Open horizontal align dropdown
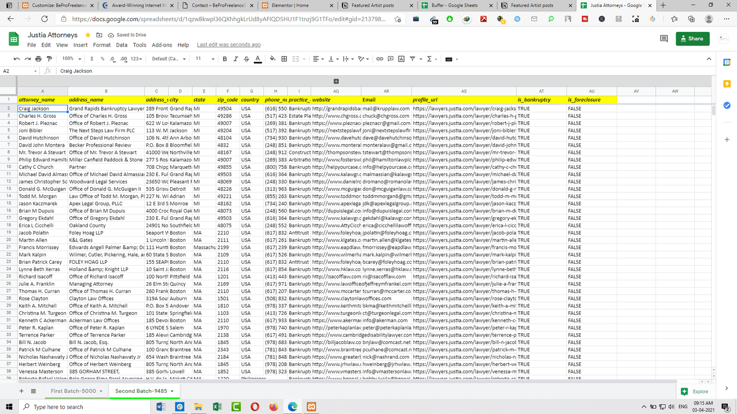Image resolution: width=737 pixels, height=414 pixels. tap(318, 59)
